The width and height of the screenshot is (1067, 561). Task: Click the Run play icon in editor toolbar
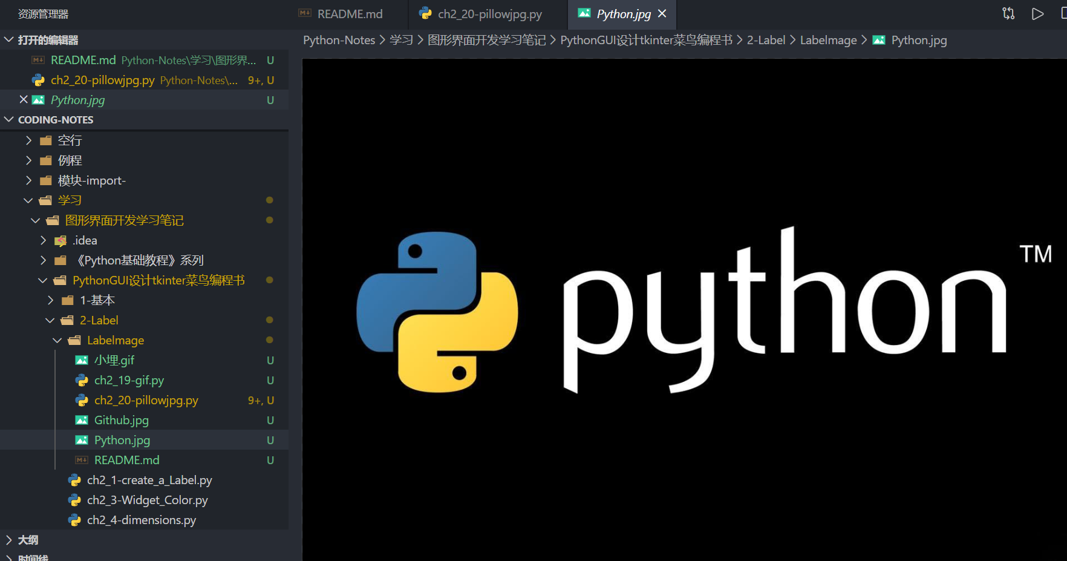point(1037,13)
